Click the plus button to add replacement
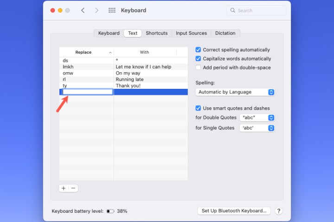 coord(64,188)
